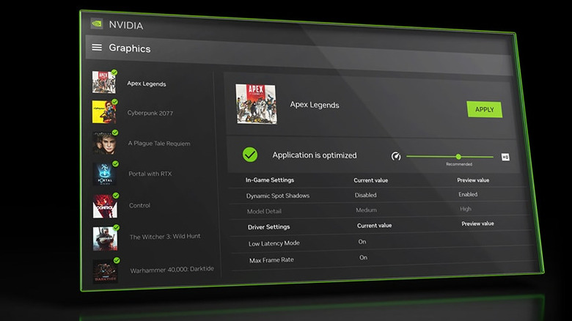
Task: Click the large Apex Legends cover art
Action: (x=256, y=104)
